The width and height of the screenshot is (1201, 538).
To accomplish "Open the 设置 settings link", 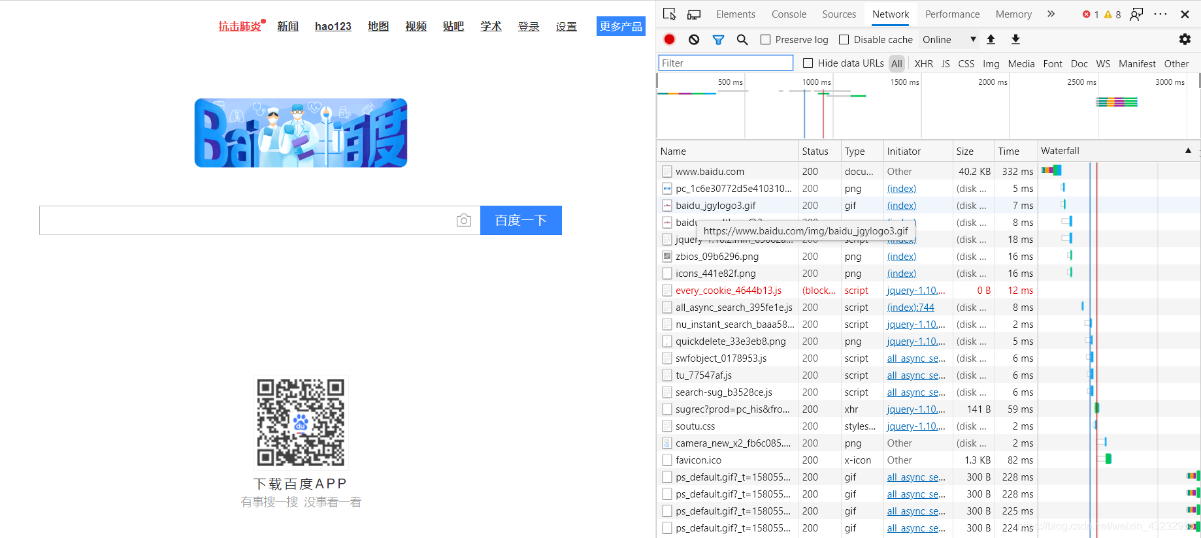I will 567,27.
